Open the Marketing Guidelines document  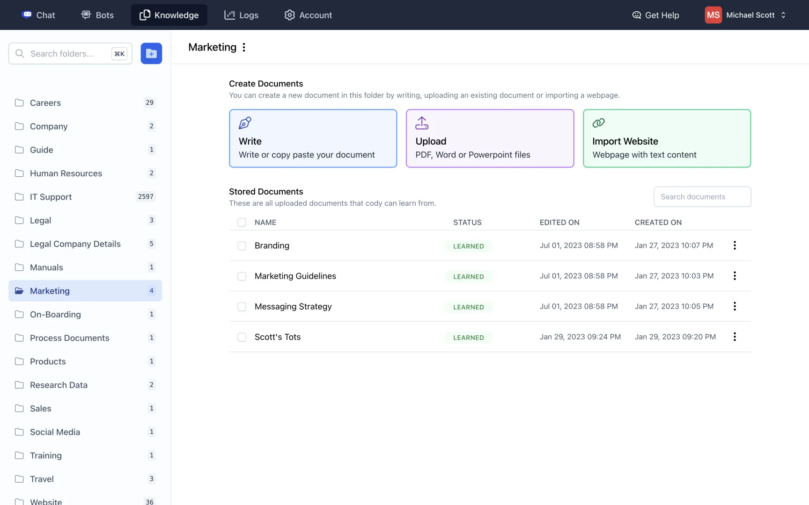(x=295, y=276)
